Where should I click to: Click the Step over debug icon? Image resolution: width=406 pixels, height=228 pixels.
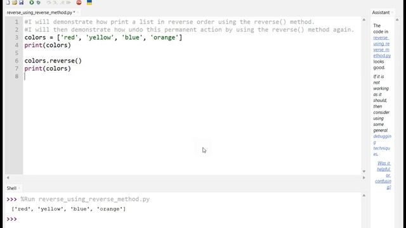(x=49, y=3)
